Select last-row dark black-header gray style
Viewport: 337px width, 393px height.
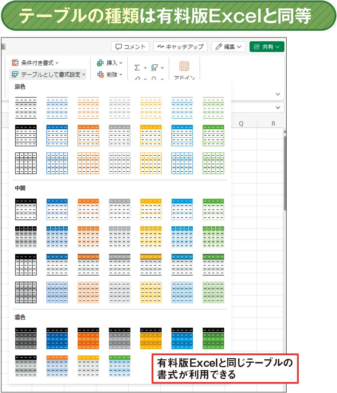26,366
